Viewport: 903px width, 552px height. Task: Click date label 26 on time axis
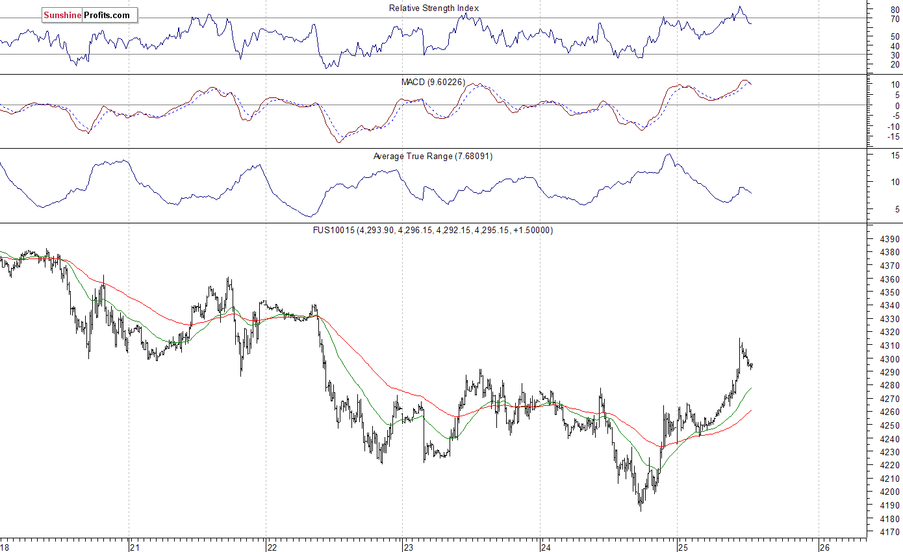pos(824,547)
